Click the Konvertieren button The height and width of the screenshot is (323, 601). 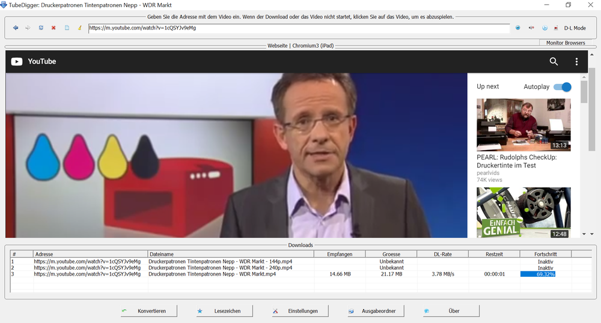click(148, 311)
